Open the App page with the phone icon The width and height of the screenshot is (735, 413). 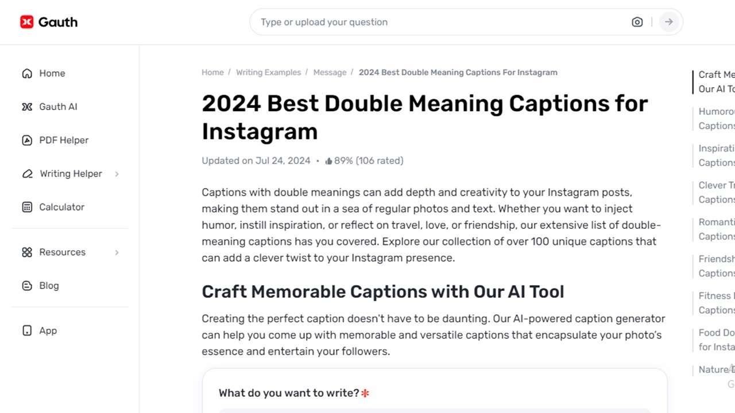point(27,330)
